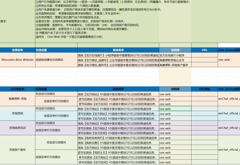Select the 跳转【官方微信_品牌号】 requirement cell
Viewport: 240px width, 165px height.
118,60
